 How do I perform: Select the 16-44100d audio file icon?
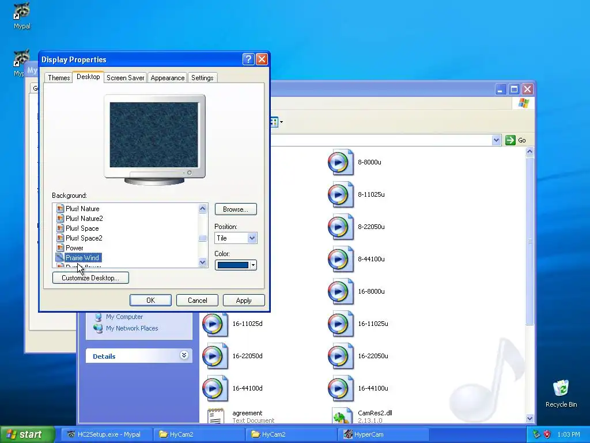[215, 388]
